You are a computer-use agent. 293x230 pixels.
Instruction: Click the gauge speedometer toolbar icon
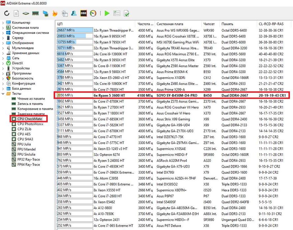click(x=93, y=13)
